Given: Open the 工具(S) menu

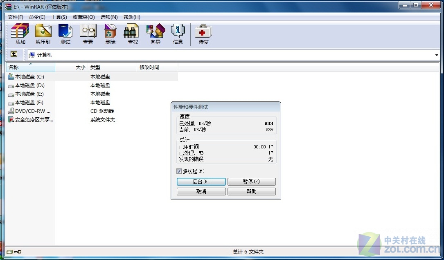Looking at the screenshot, I should pyautogui.click(x=59, y=17).
